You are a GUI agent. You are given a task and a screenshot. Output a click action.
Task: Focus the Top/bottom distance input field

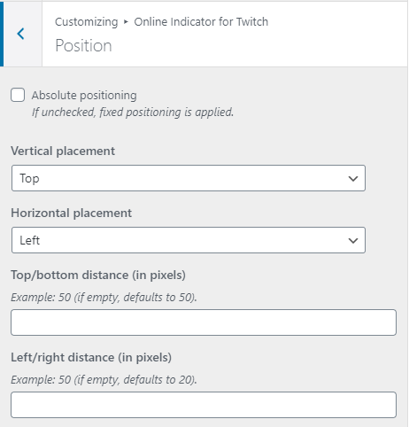[x=204, y=322]
